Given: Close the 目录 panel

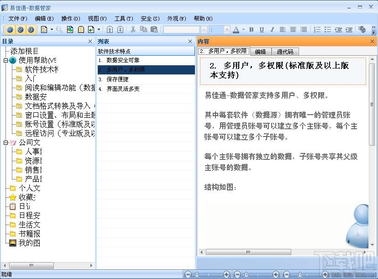Looking at the screenshot, I should (90, 42).
